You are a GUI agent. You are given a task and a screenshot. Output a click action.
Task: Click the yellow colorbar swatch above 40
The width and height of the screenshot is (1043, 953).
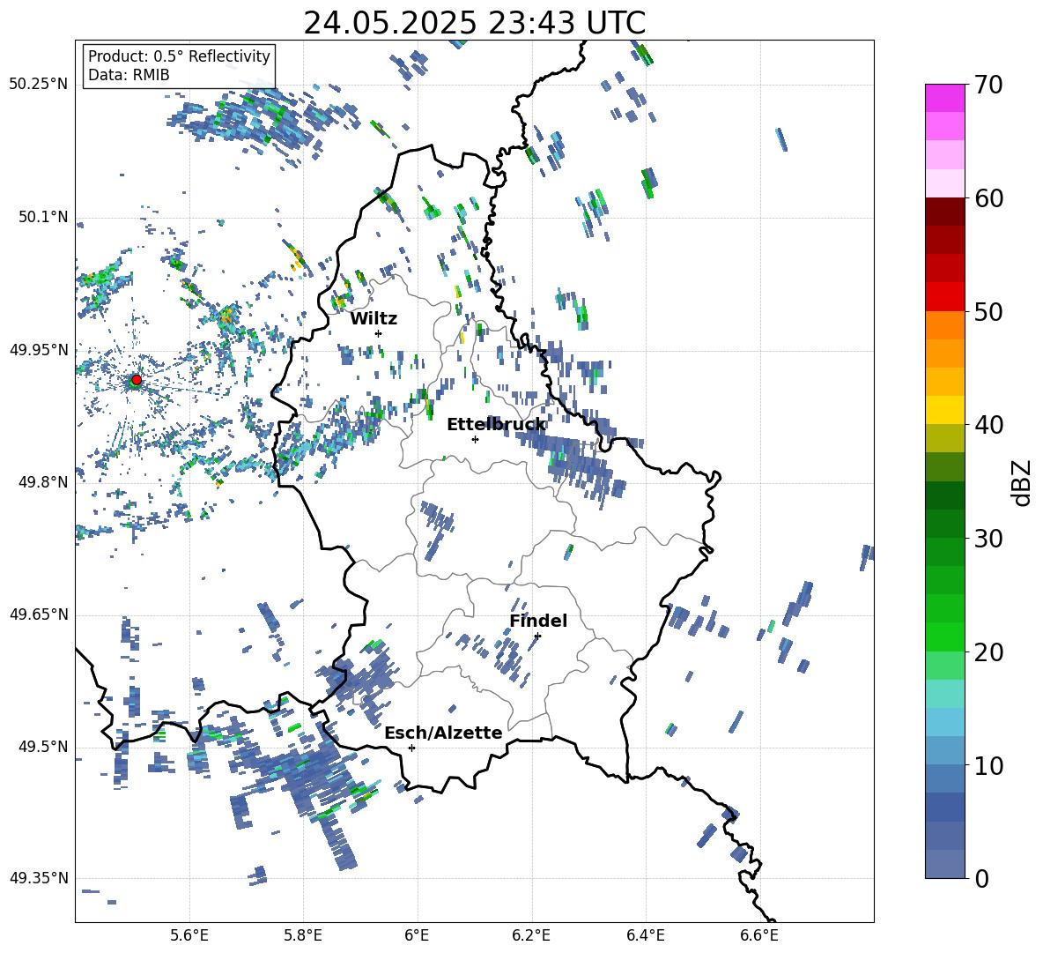[944, 411]
